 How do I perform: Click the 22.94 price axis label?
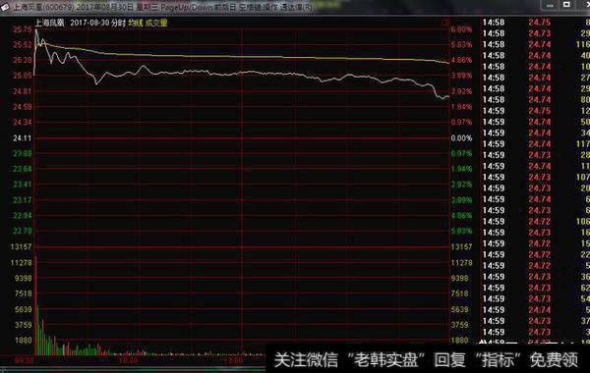[x=23, y=215]
